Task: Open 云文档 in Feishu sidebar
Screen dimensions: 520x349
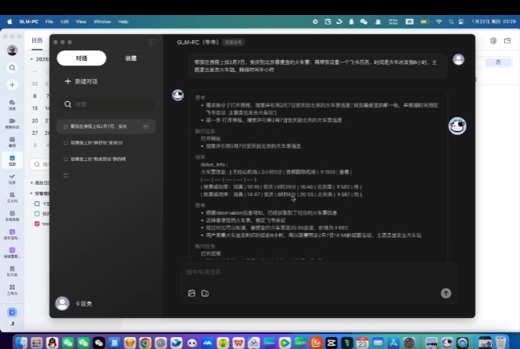Action: pos(13,197)
